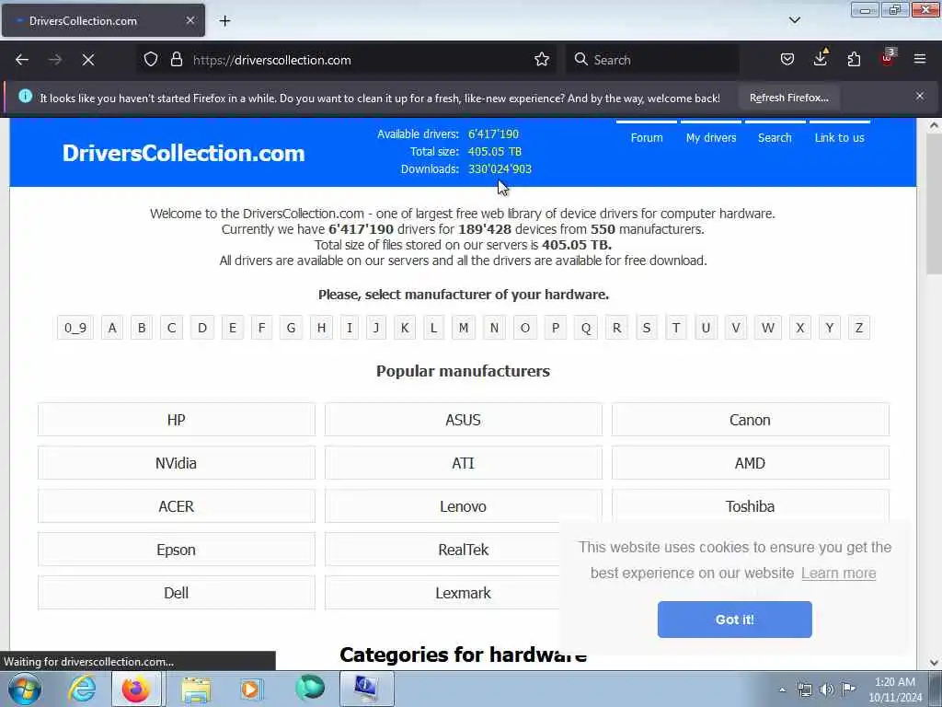Select manufacturers starting with M

pyautogui.click(x=464, y=328)
